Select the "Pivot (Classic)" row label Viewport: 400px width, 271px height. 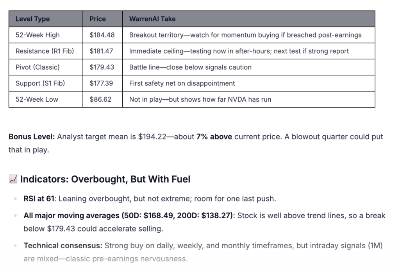click(37, 67)
